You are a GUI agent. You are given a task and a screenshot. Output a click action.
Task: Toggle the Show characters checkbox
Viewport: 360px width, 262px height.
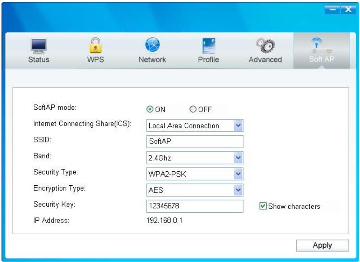pyautogui.click(x=263, y=206)
